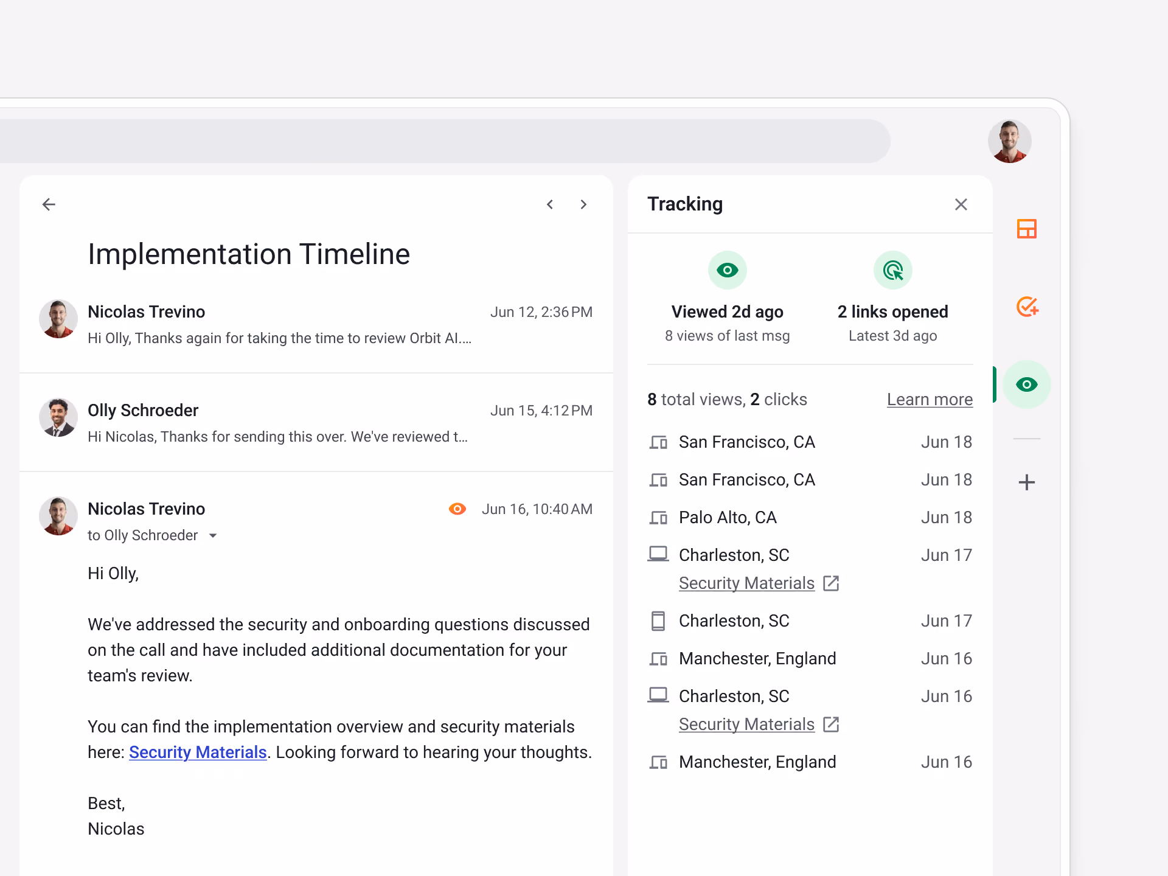The image size is (1168, 876).
Task: Click the '8 views of last msg' text
Action: click(728, 336)
